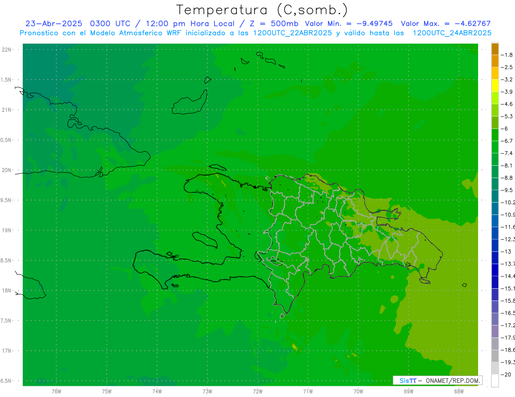Click the '18N' latitude axis label
The image size is (515, 397).
pyautogui.click(x=7, y=290)
